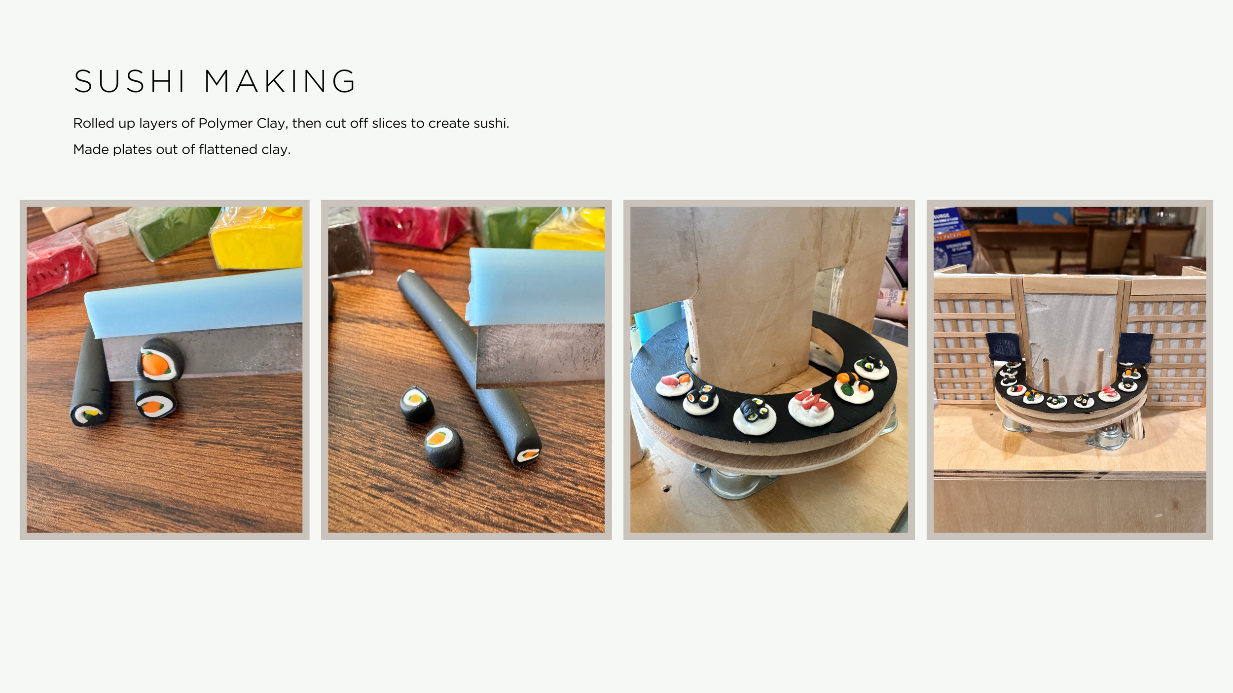Open the third photo of black conveyor ring
The height and width of the screenshot is (693, 1233).
769,370
